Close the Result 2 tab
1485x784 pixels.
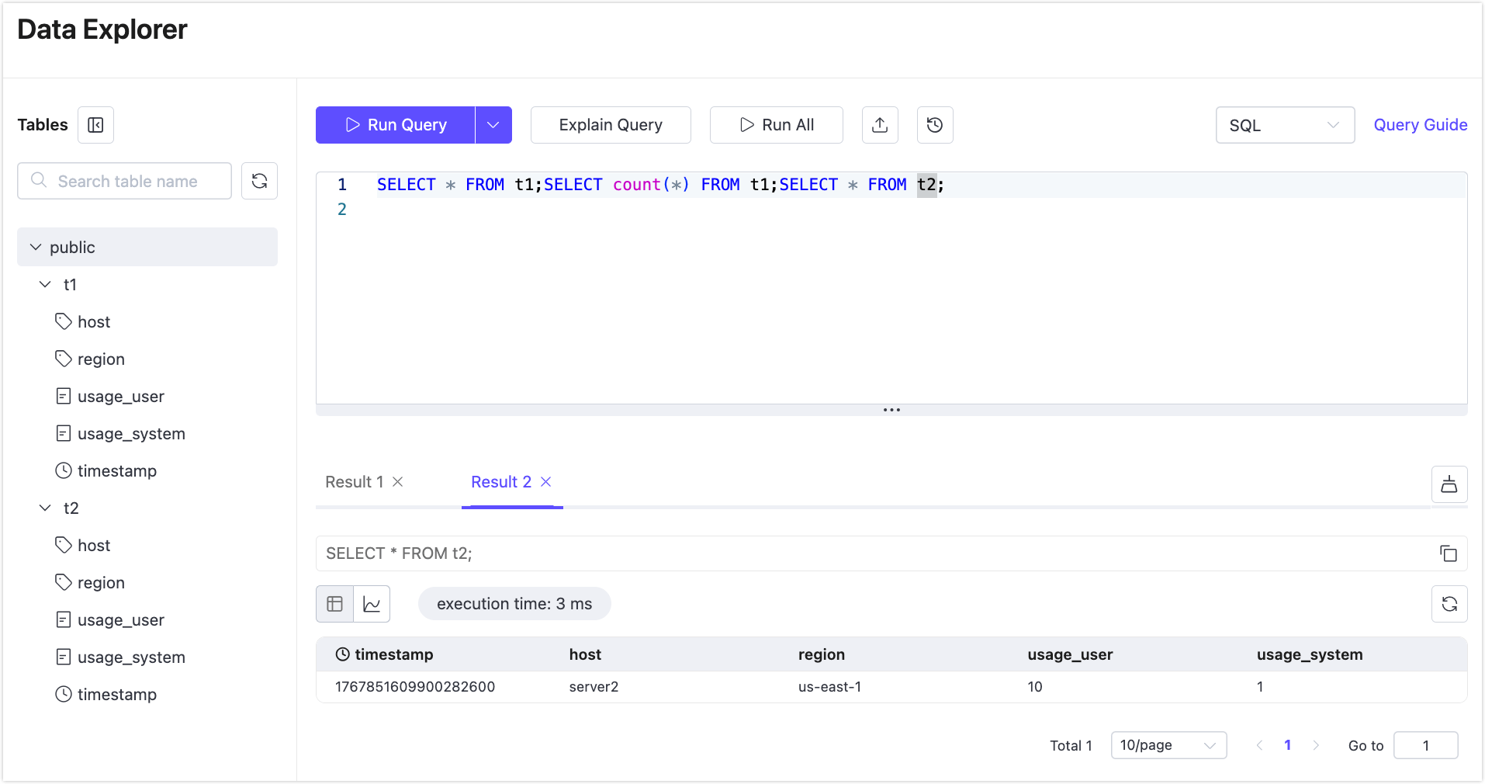click(x=547, y=481)
